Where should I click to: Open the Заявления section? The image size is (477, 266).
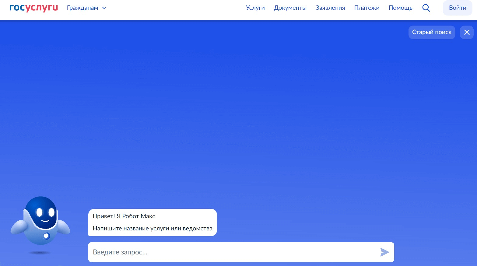(x=330, y=8)
